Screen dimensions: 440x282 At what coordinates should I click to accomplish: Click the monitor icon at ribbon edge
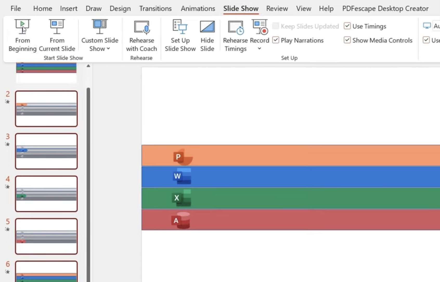point(427,26)
